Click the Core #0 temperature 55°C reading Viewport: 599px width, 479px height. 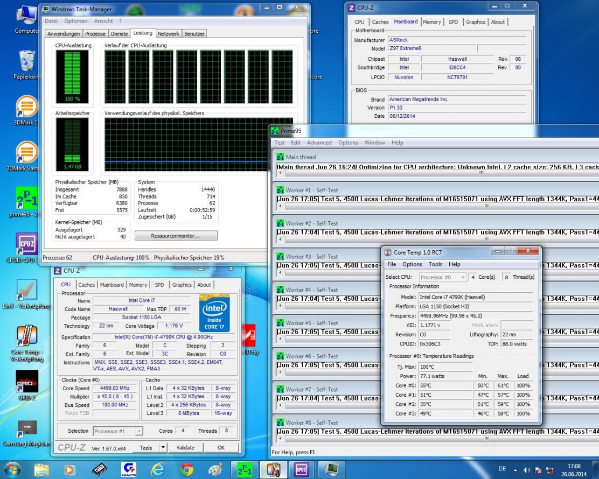[445, 385]
